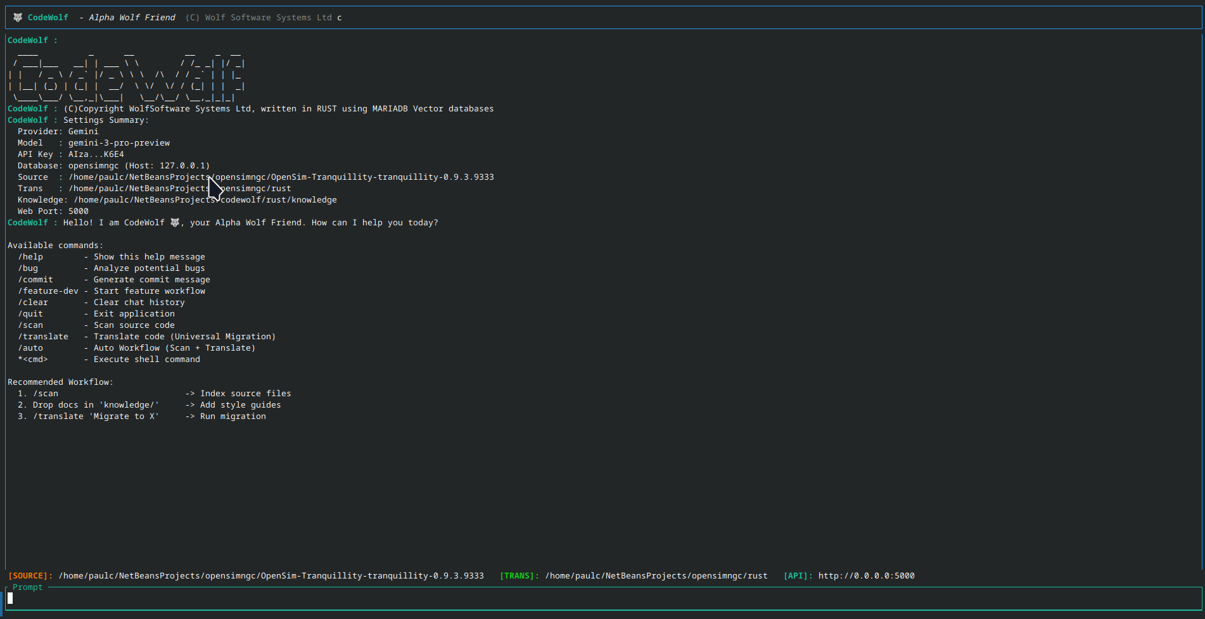Click the /help command in the commands list
Image resolution: width=1205 pixels, height=619 pixels.
(30, 257)
